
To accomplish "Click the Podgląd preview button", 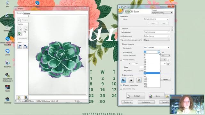I will 135,96.
